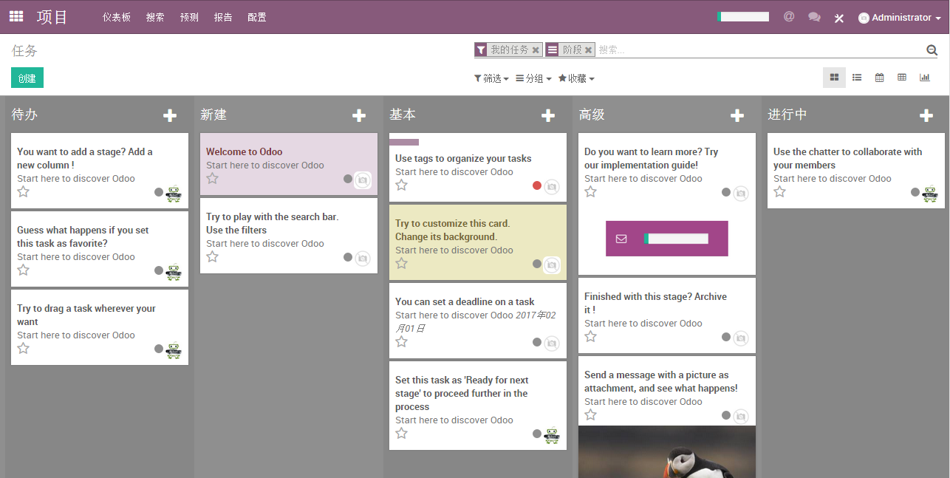Star the 'customize this card' task

coord(401,264)
